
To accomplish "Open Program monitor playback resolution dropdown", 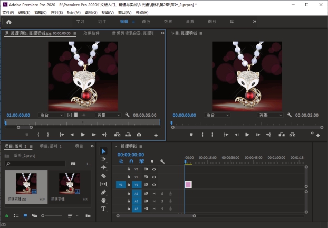I will 270,115.
